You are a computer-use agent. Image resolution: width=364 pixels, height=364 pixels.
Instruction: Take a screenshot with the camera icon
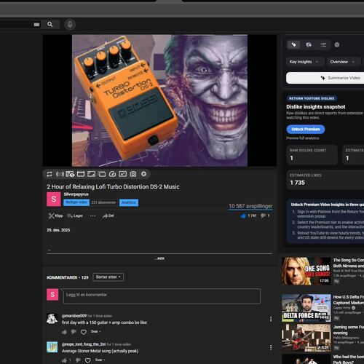(133, 174)
